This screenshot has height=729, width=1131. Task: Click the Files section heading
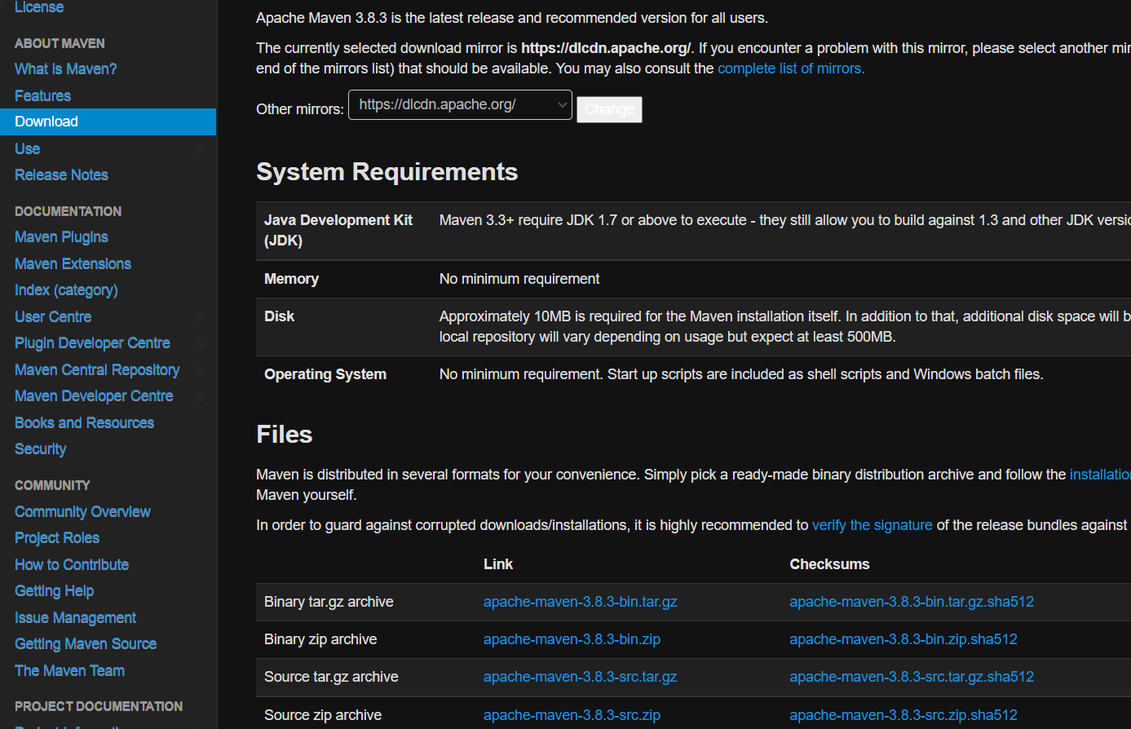pos(284,435)
